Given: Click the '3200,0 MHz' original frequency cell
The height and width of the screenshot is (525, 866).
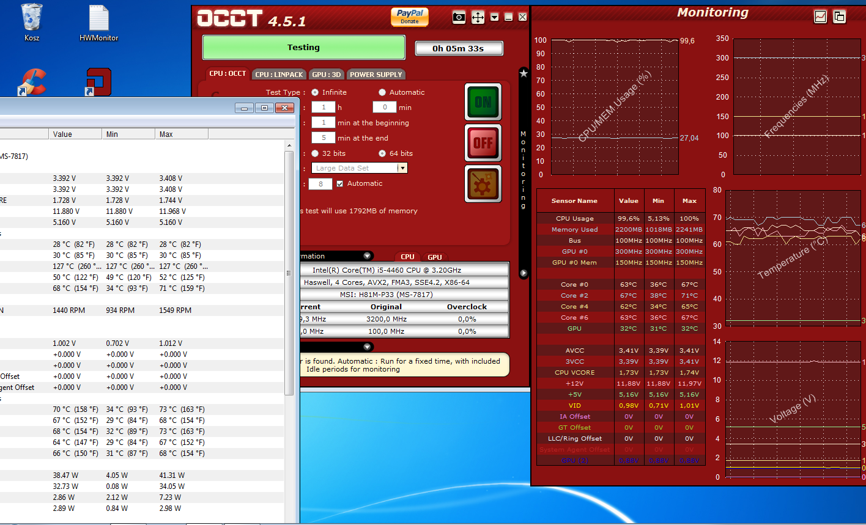Looking at the screenshot, I should 386,319.
